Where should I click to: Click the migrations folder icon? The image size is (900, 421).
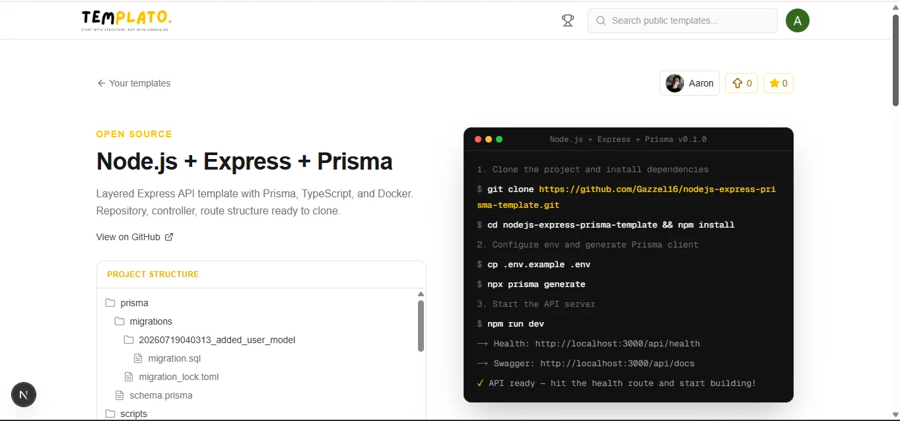120,321
